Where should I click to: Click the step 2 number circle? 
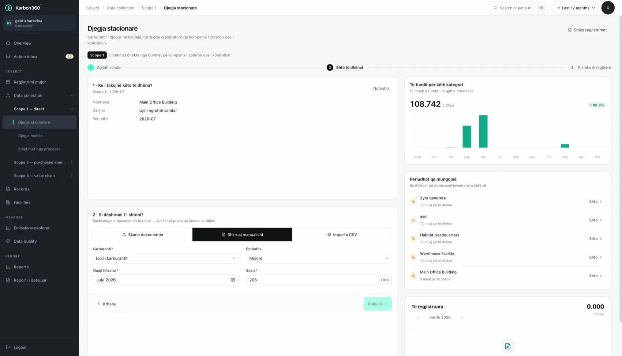click(x=330, y=67)
